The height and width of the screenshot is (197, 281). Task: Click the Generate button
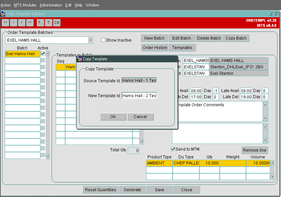[x=133, y=190]
